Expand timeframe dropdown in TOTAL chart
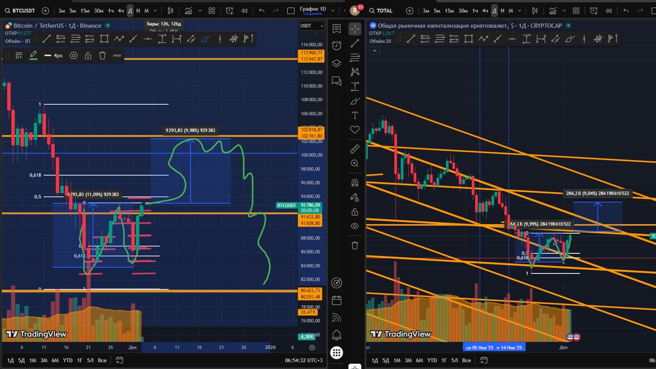Image resolution: width=656 pixels, height=369 pixels. (520, 11)
